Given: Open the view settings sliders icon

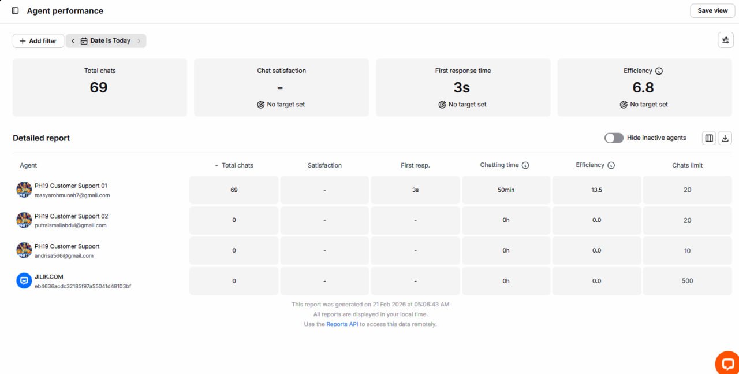Looking at the screenshot, I should 725,40.
